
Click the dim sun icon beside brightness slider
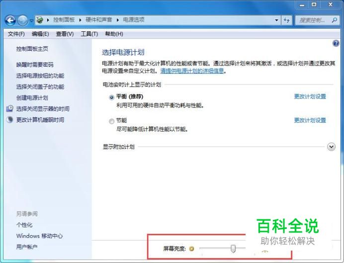[x=191, y=249]
